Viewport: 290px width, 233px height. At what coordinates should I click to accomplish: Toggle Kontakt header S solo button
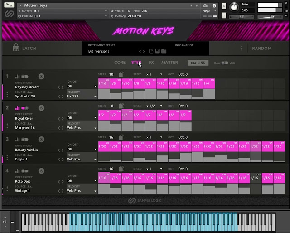pos(224,6)
